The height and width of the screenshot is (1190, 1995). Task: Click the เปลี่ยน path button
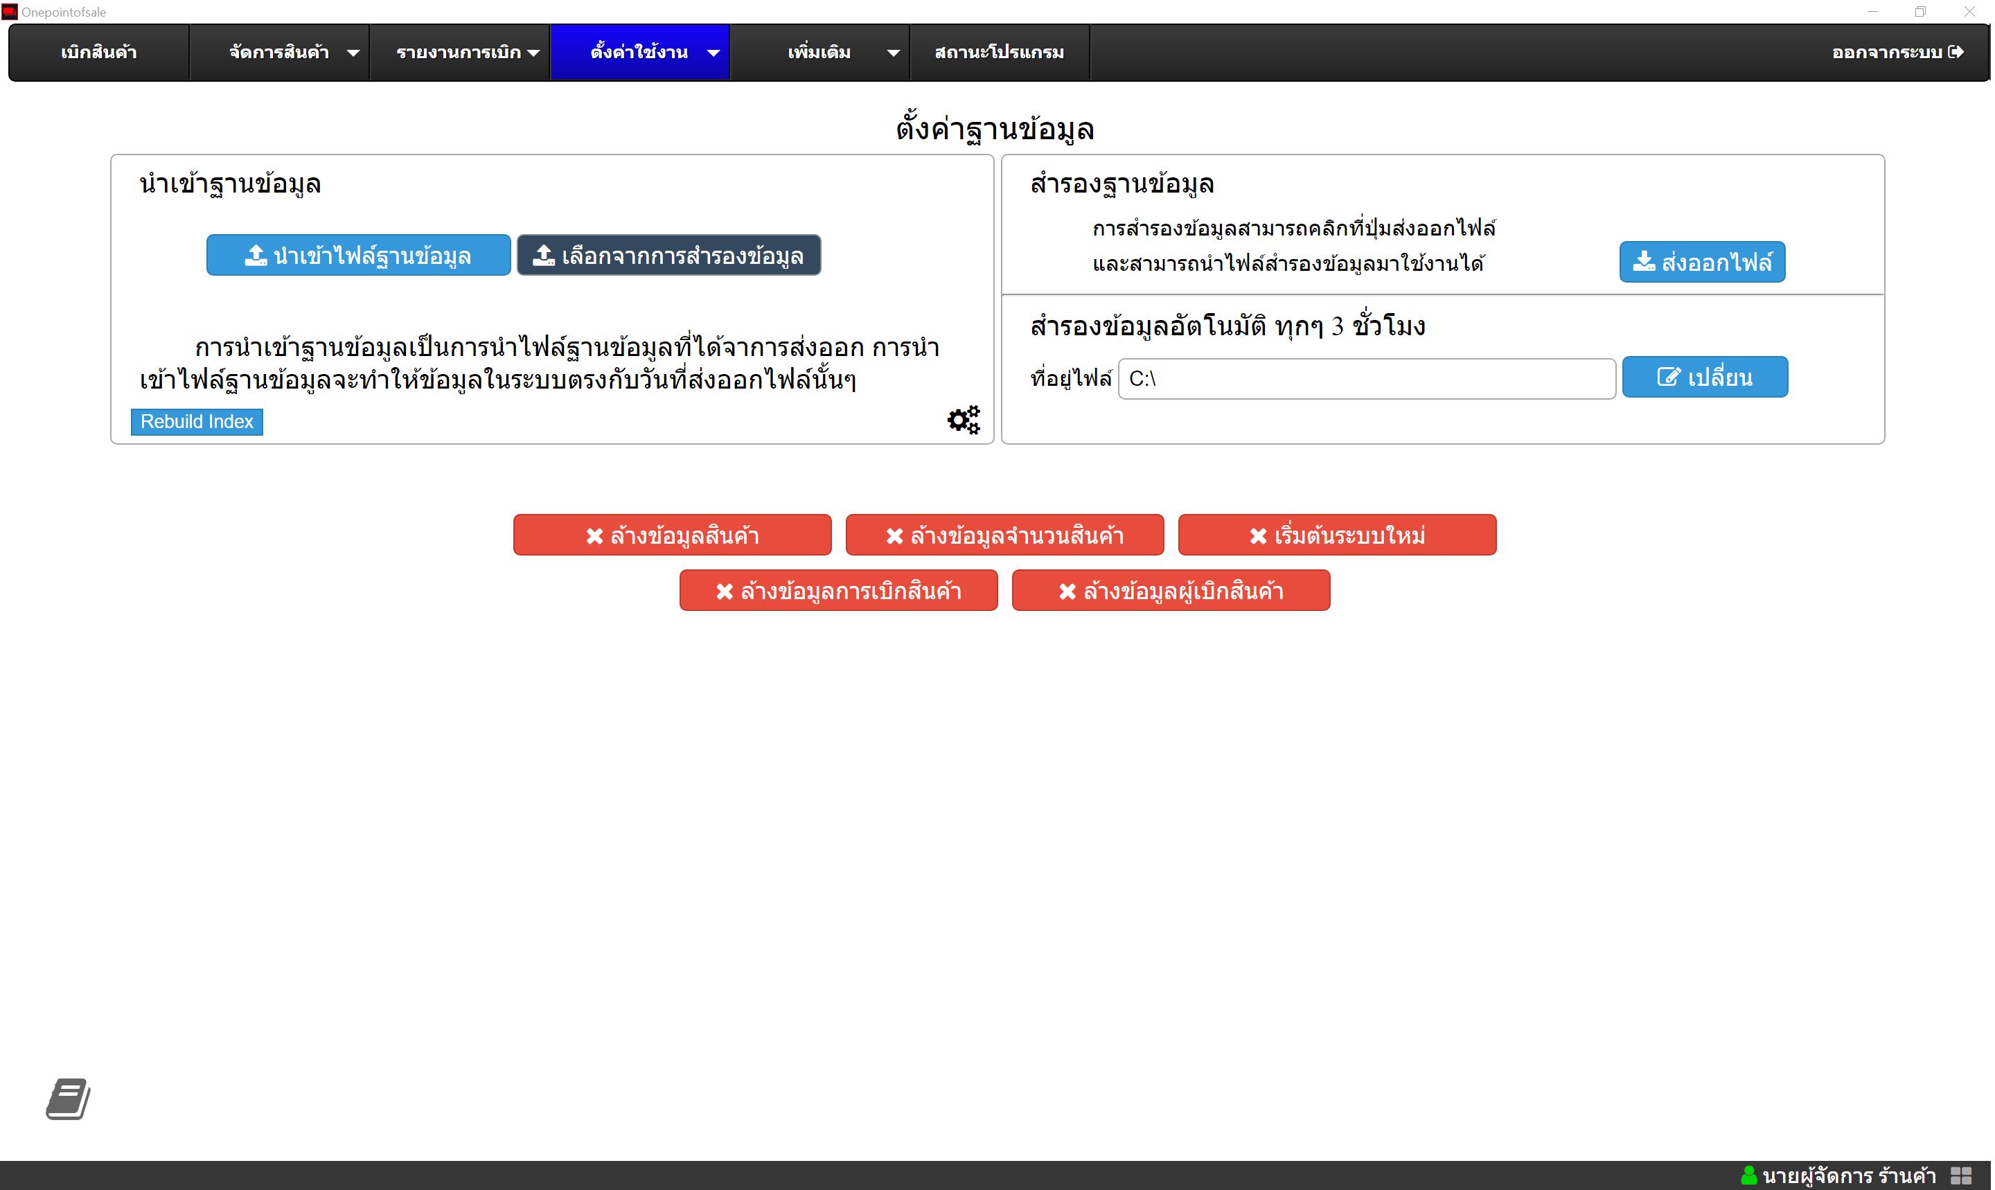(x=1705, y=377)
